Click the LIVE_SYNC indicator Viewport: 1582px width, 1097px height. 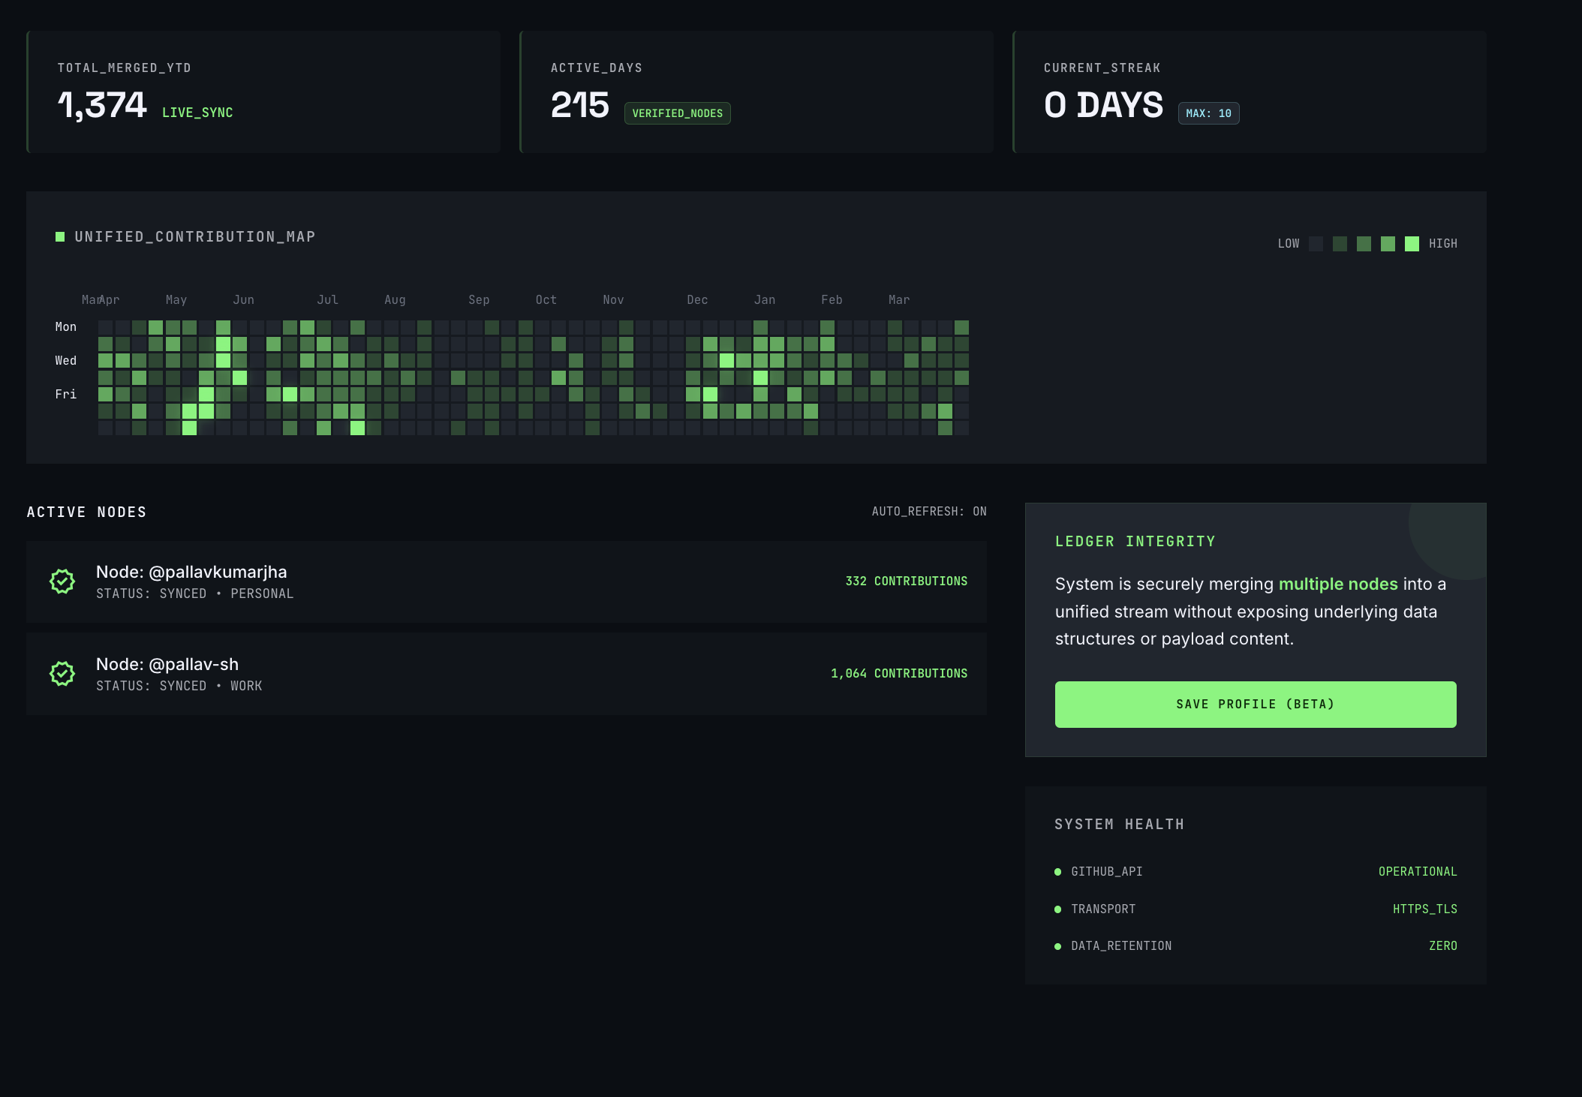pos(197,113)
